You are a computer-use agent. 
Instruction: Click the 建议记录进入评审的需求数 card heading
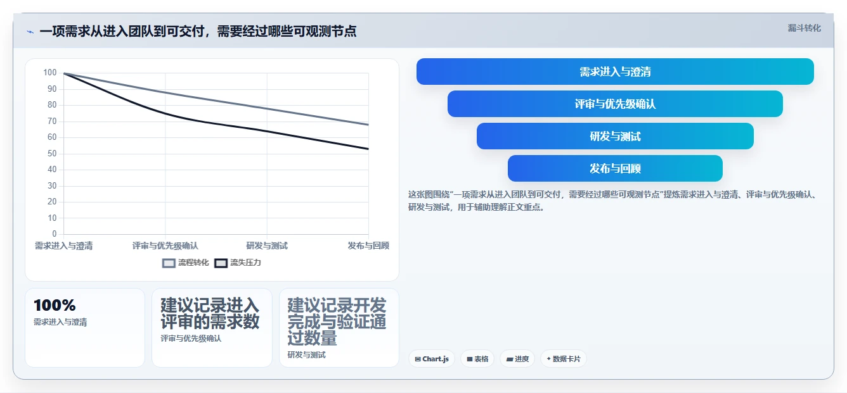click(x=210, y=313)
